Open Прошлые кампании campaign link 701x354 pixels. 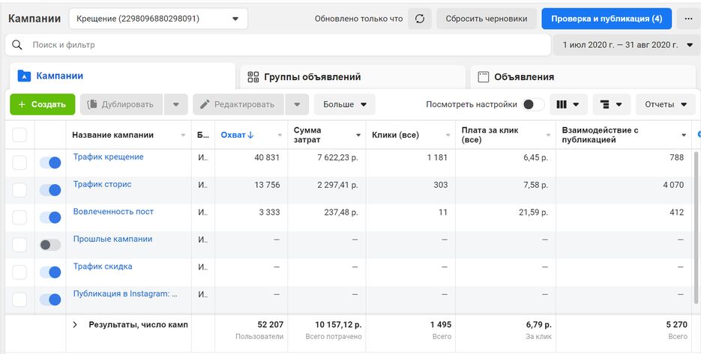[112, 239]
